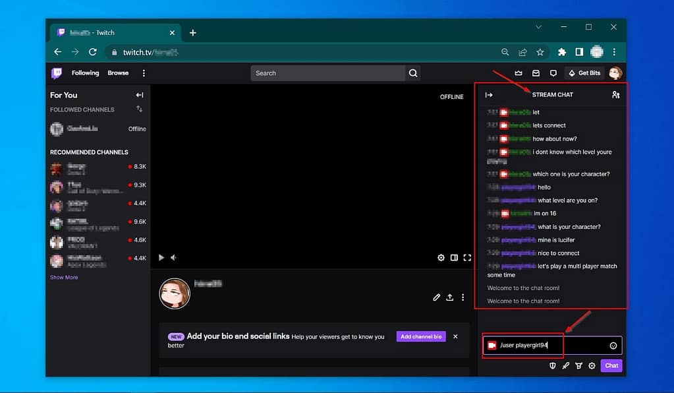Open browser zoom magnifier icon
This screenshot has height=393, width=674.
coord(505,52)
